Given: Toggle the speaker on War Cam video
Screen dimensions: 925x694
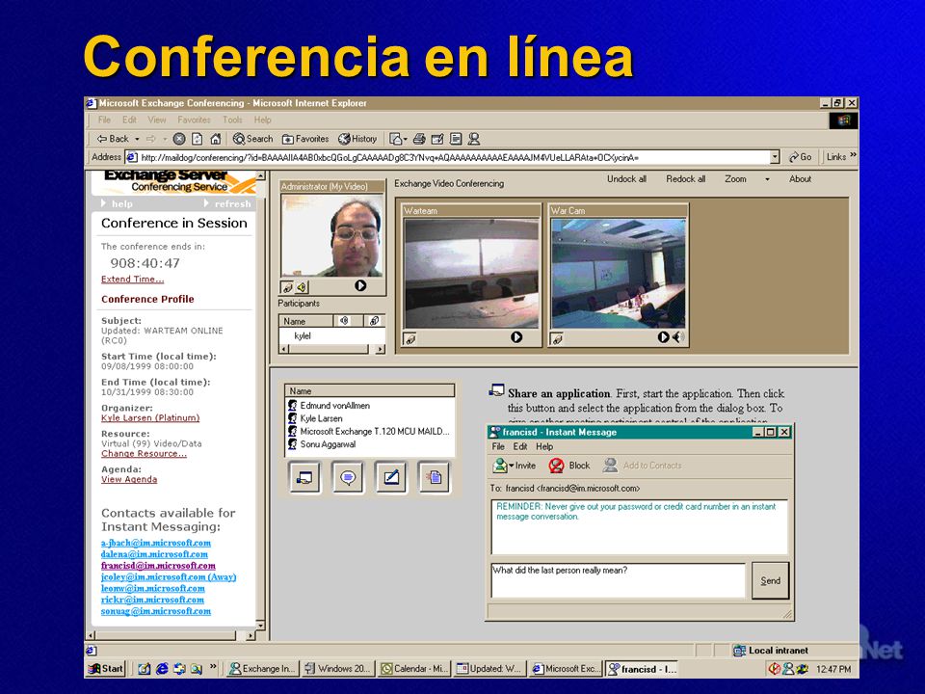Looking at the screenshot, I should coord(678,337).
